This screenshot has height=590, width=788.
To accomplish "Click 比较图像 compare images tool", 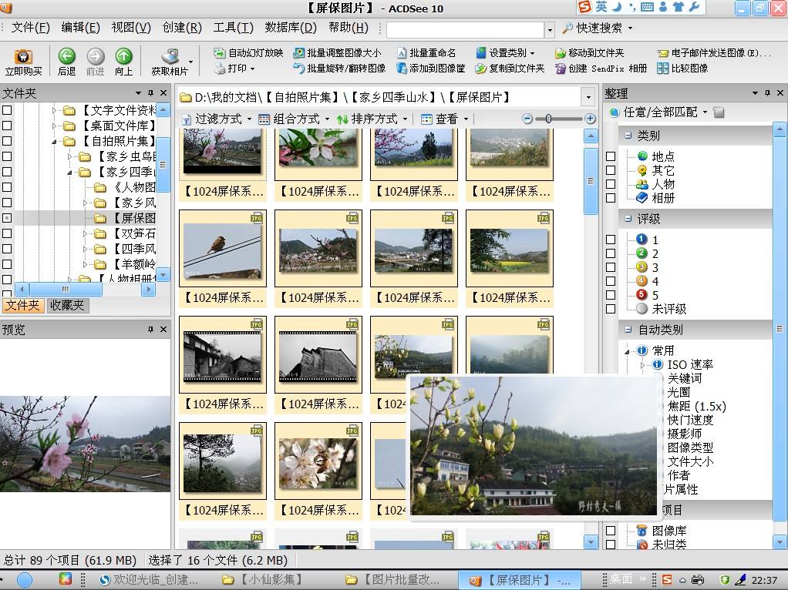I will pos(682,68).
